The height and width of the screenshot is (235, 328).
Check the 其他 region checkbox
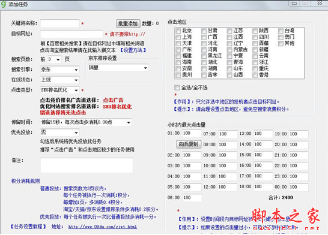(x=281, y=43)
